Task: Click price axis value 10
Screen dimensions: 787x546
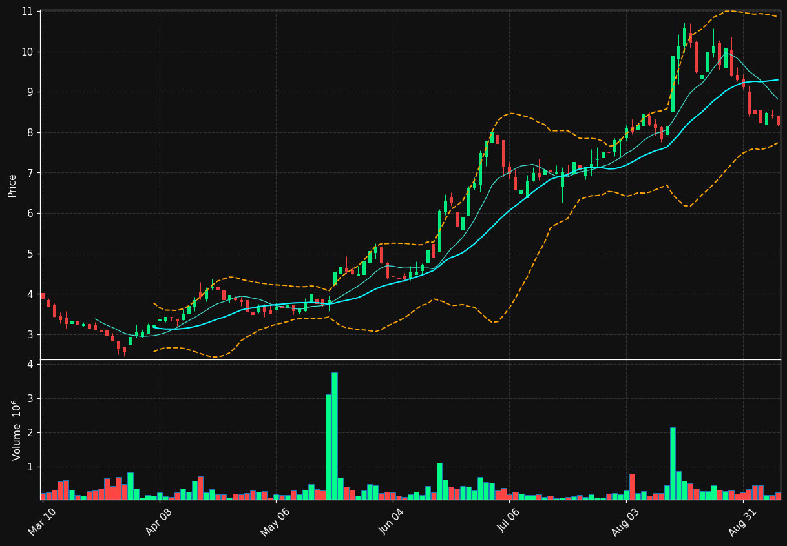Action: point(27,52)
